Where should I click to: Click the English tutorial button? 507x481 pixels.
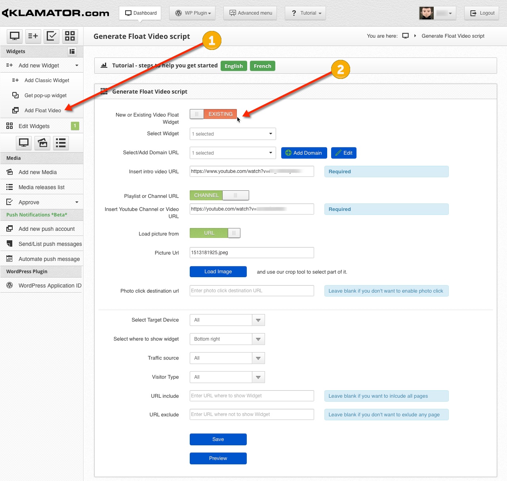click(x=234, y=66)
